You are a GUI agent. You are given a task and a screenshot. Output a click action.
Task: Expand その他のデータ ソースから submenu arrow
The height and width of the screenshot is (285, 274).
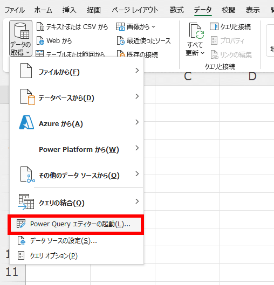click(x=137, y=174)
